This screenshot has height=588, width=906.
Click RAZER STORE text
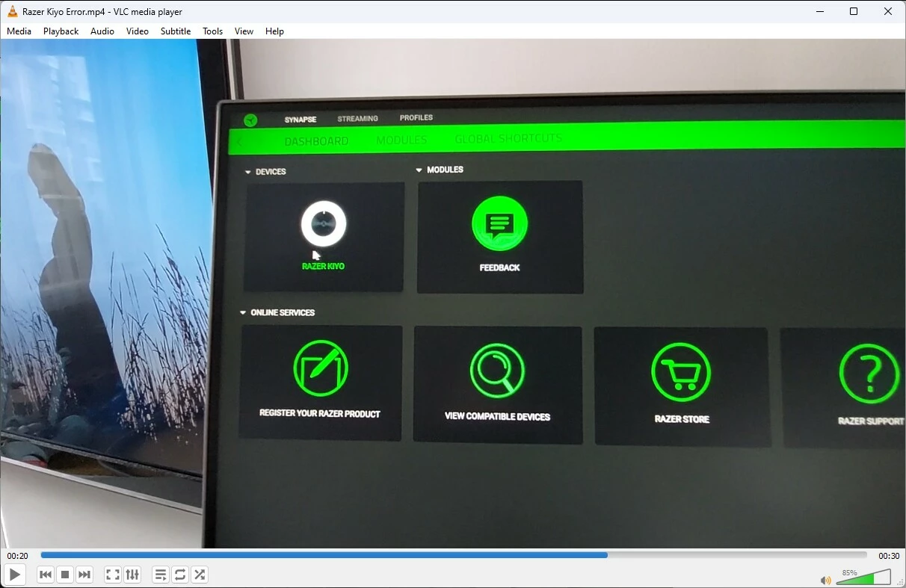coord(682,419)
